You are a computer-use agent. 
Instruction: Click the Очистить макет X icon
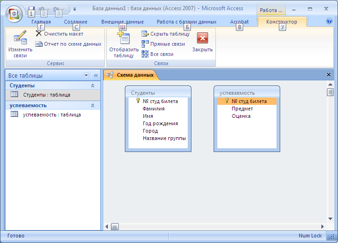[x=39, y=33]
